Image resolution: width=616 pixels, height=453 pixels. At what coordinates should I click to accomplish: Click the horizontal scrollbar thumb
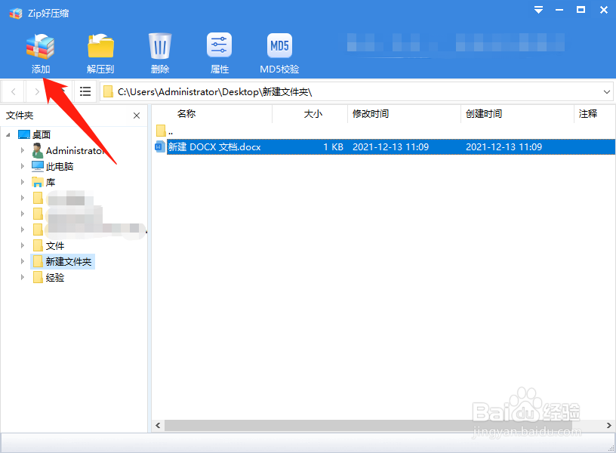coord(368,426)
